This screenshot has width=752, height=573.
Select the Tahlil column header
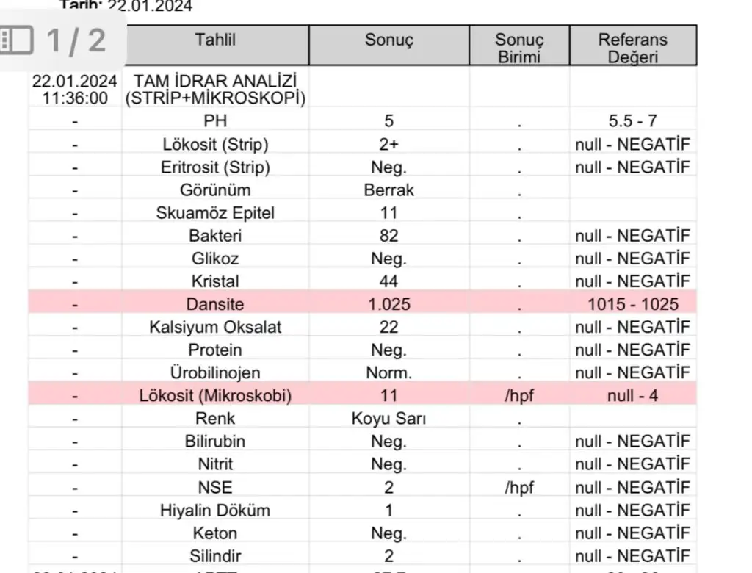215,40
